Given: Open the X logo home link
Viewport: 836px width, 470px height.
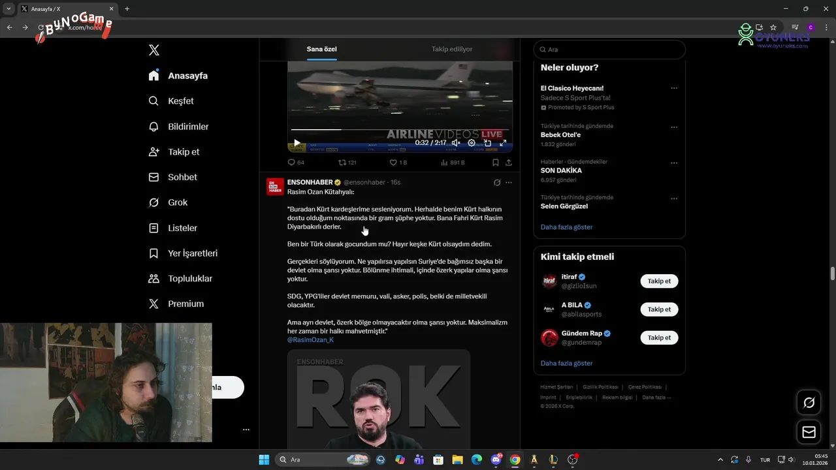Looking at the screenshot, I should click(x=154, y=50).
